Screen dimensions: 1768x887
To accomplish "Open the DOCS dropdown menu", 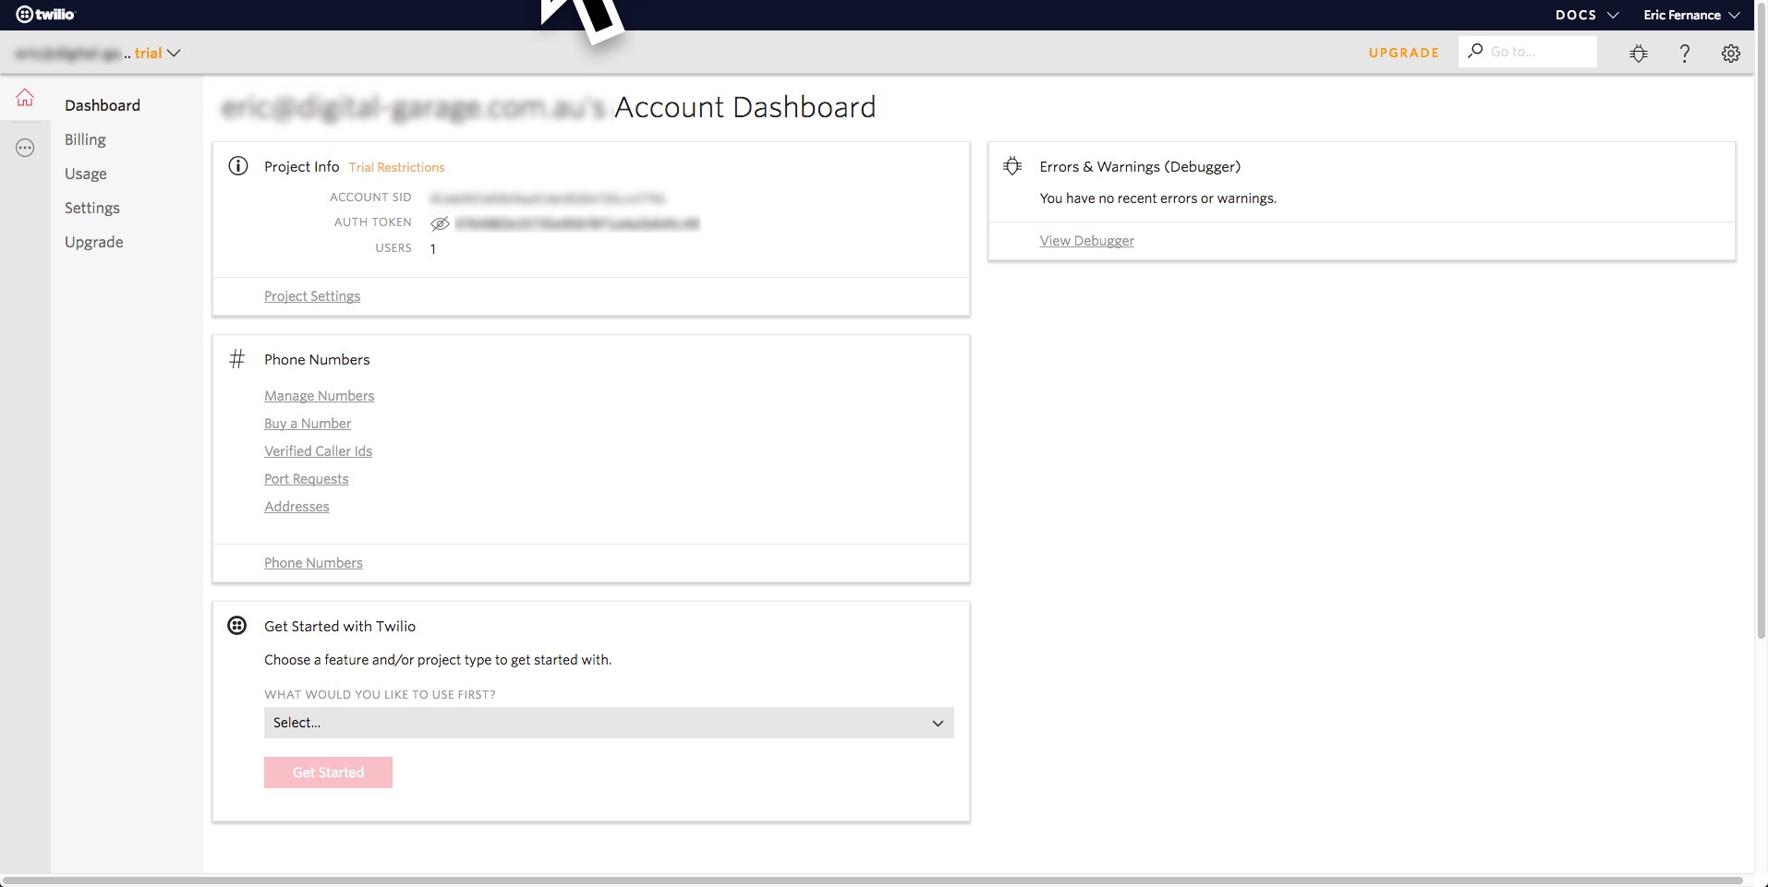I will point(1587,15).
